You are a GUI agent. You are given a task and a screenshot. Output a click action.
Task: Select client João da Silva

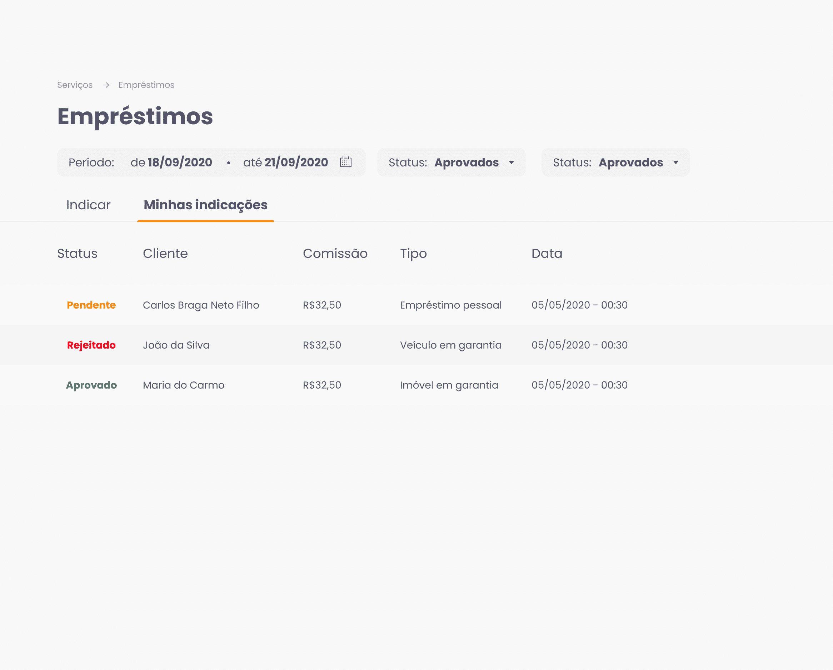point(176,345)
